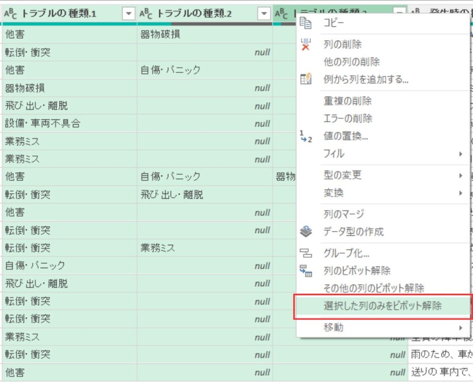The width and height of the screenshot is (473, 382).
Task: Expand the 型の変更 submenu arrow
Action: click(461, 176)
